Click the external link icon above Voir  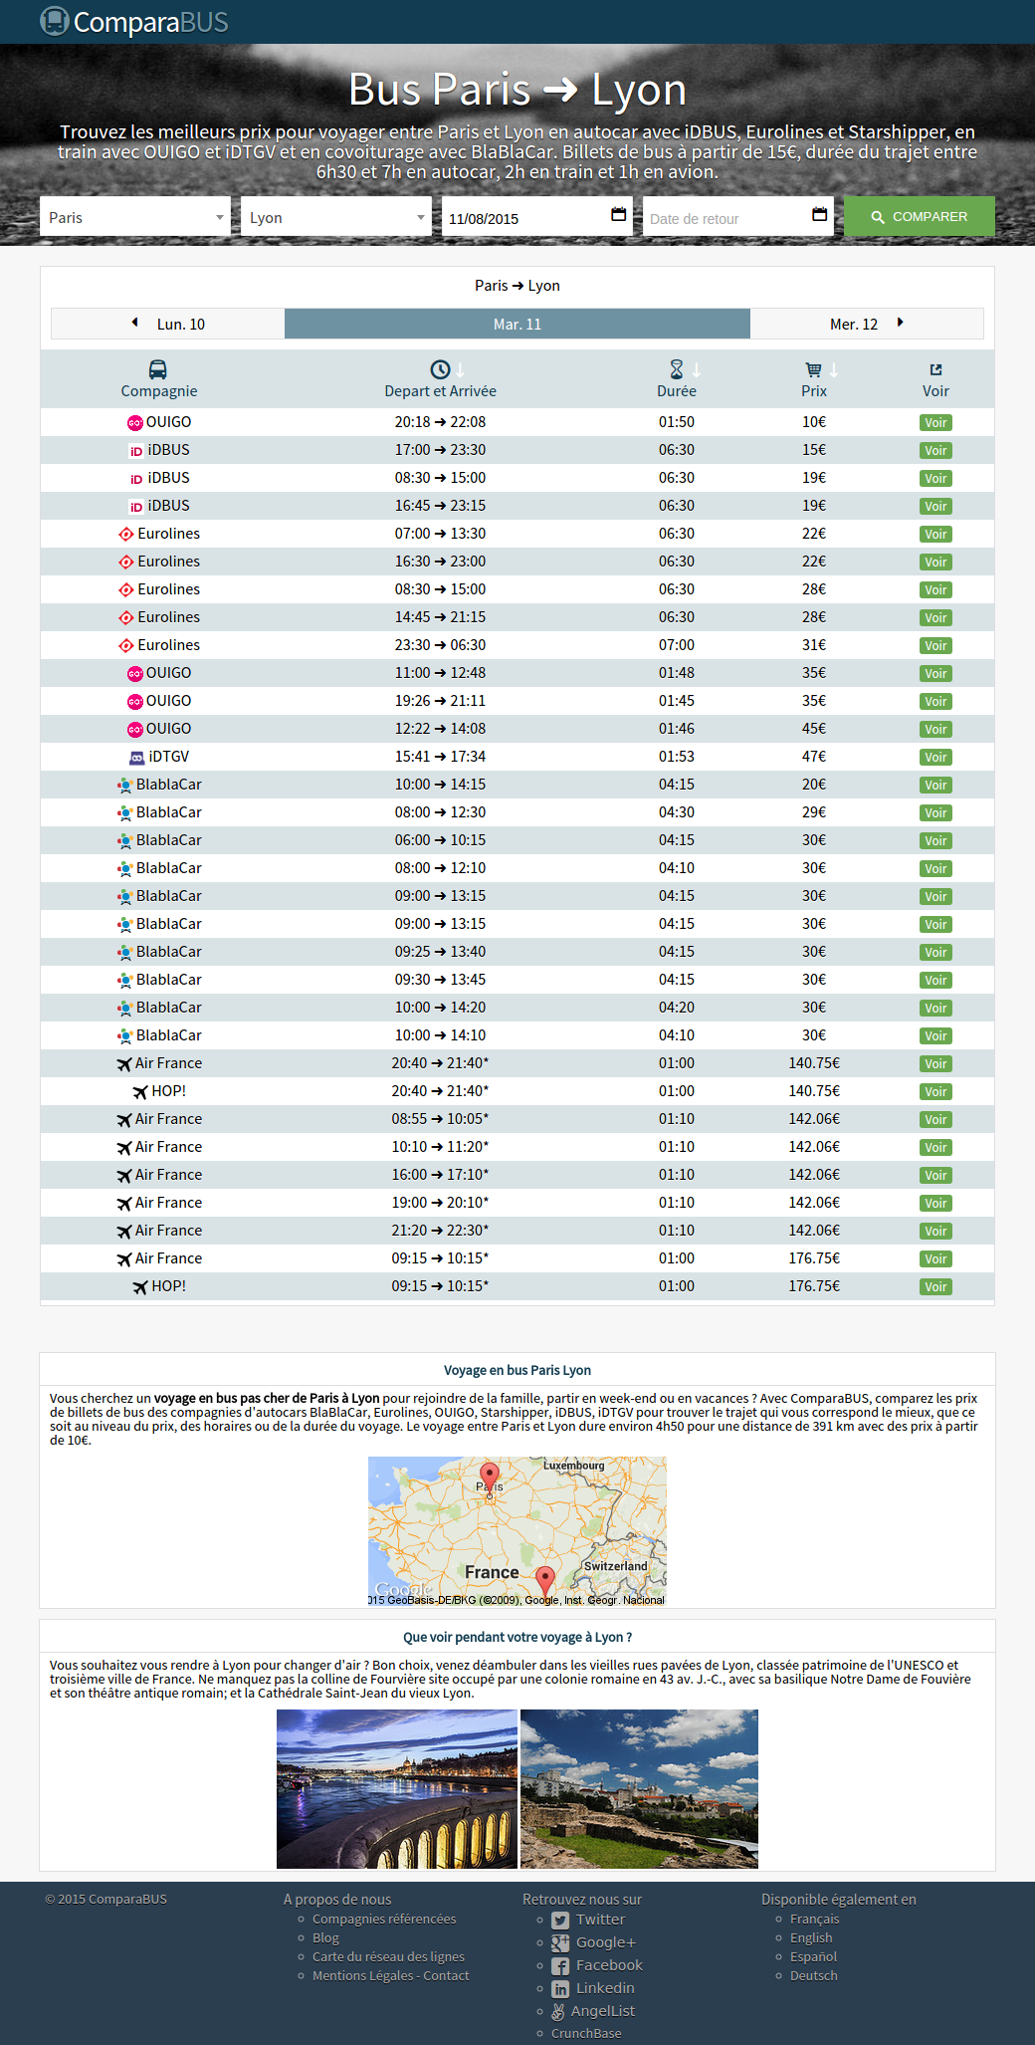(x=935, y=369)
